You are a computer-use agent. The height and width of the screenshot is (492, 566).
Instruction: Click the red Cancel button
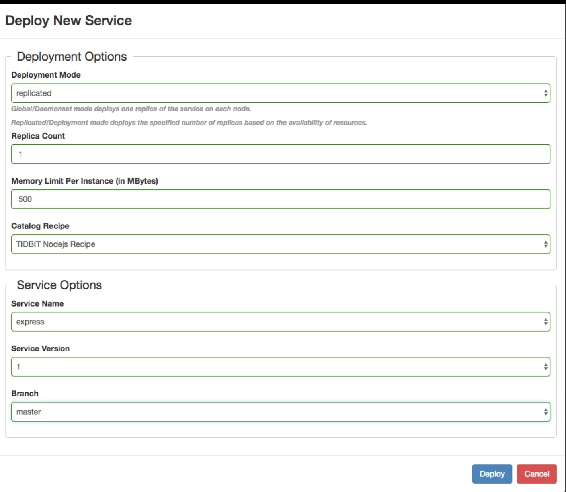coord(537,474)
